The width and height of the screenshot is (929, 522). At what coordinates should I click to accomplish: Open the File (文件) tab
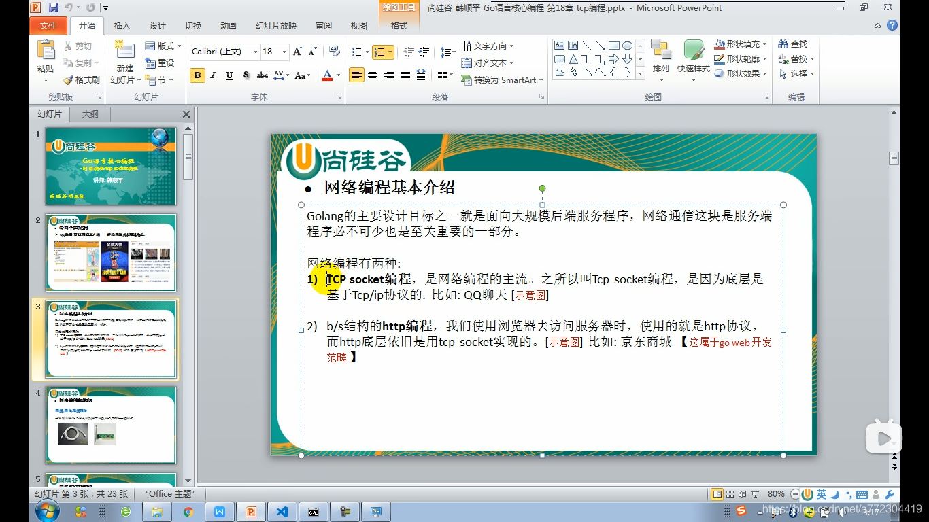tap(48, 25)
